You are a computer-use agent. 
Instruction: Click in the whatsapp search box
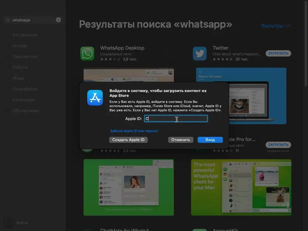click(x=32, y=20)
